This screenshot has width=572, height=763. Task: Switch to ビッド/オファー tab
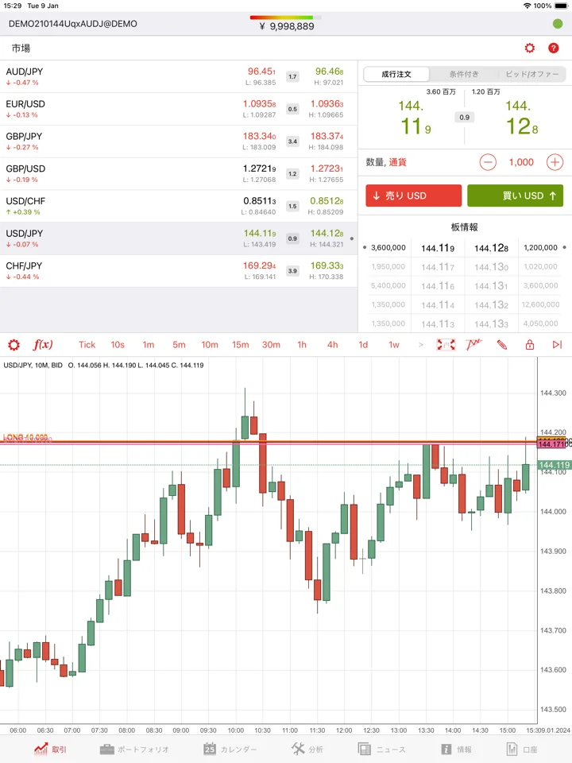point(532,75)
